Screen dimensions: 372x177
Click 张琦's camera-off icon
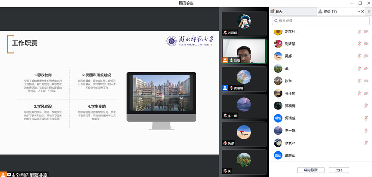(x=366, y=81)
